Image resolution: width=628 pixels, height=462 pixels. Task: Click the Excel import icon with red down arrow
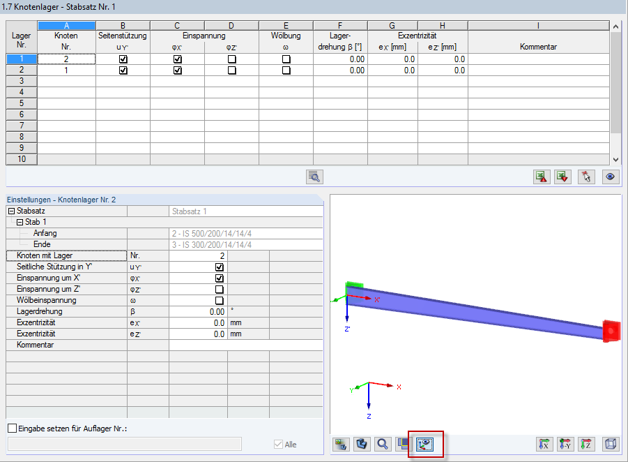click(562, 177)
